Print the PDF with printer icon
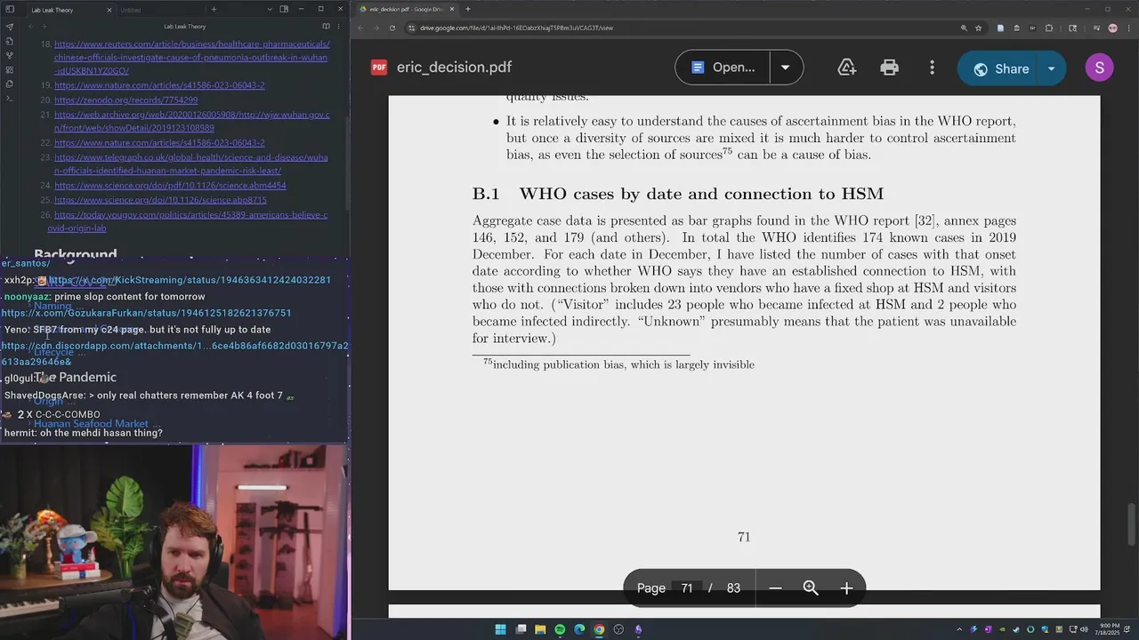 [889, 68]
